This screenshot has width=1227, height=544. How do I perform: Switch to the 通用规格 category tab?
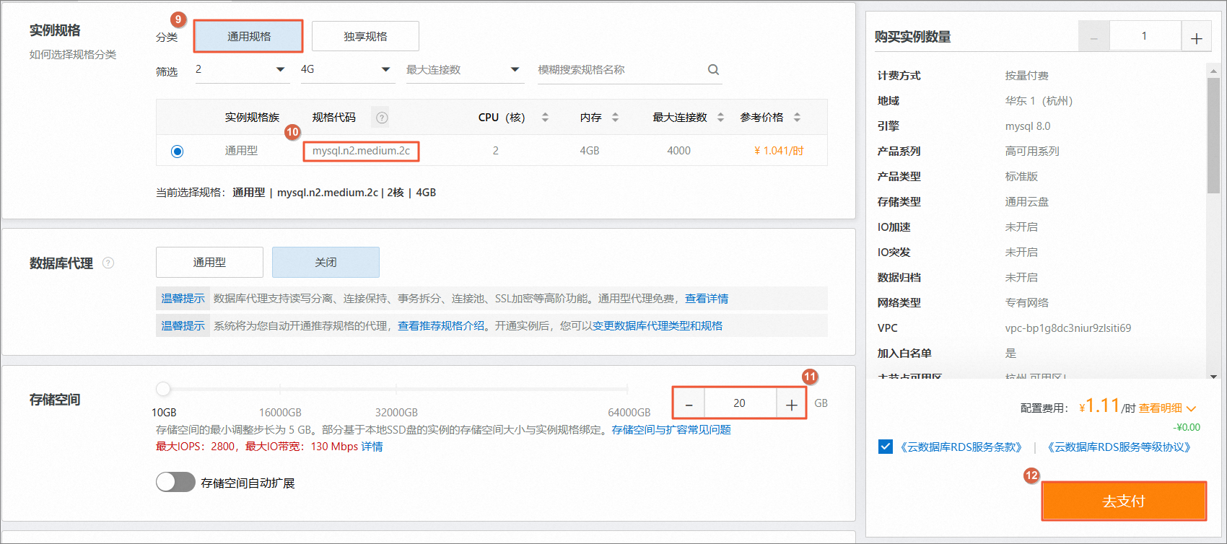tap(248, 36)
